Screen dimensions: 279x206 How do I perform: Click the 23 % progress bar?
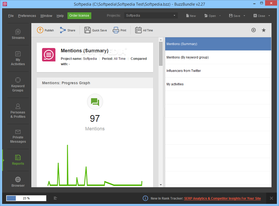point(26,198)
